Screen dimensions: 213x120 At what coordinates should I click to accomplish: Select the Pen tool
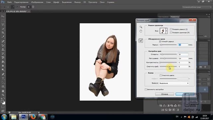coord(3,74)
